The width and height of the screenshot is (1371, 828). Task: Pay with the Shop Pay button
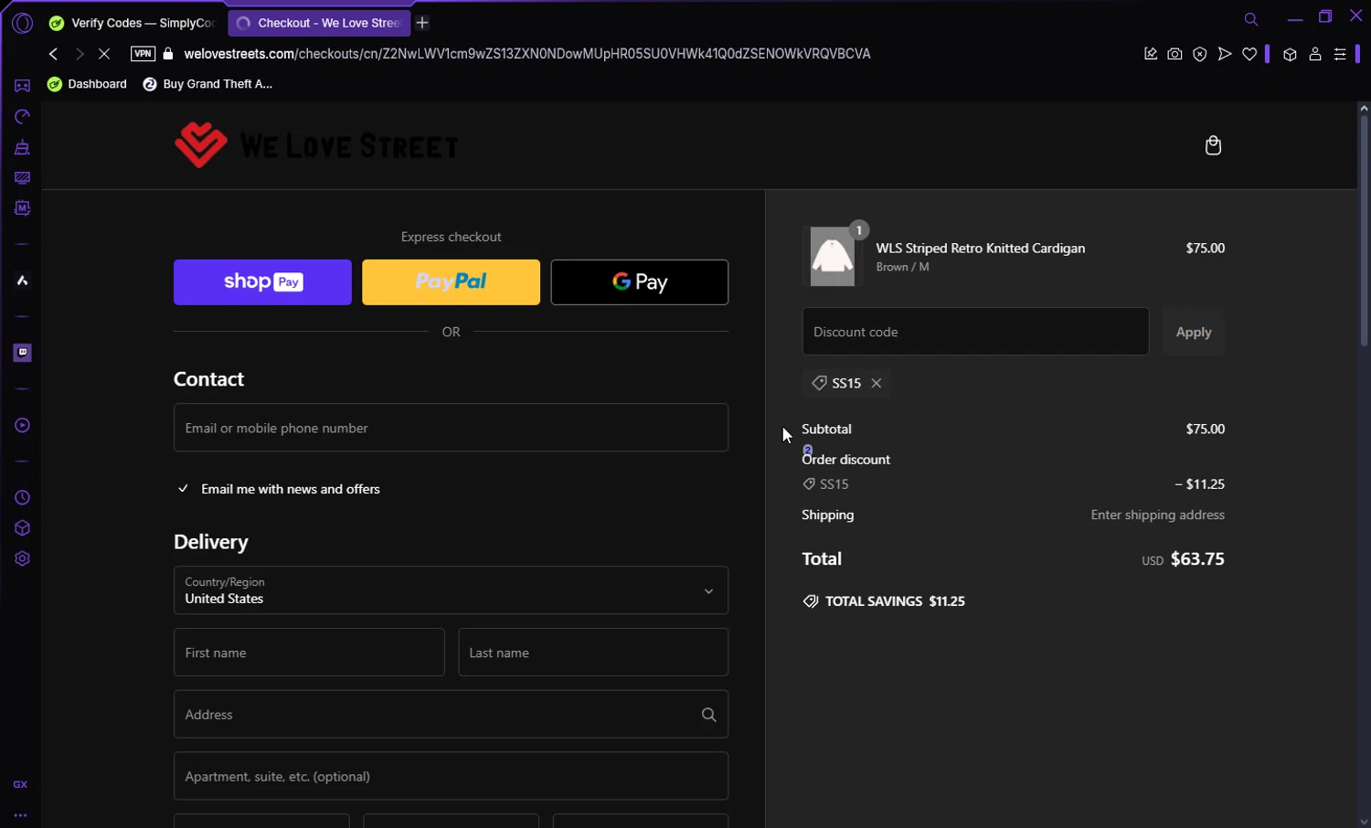click(262, 282)
